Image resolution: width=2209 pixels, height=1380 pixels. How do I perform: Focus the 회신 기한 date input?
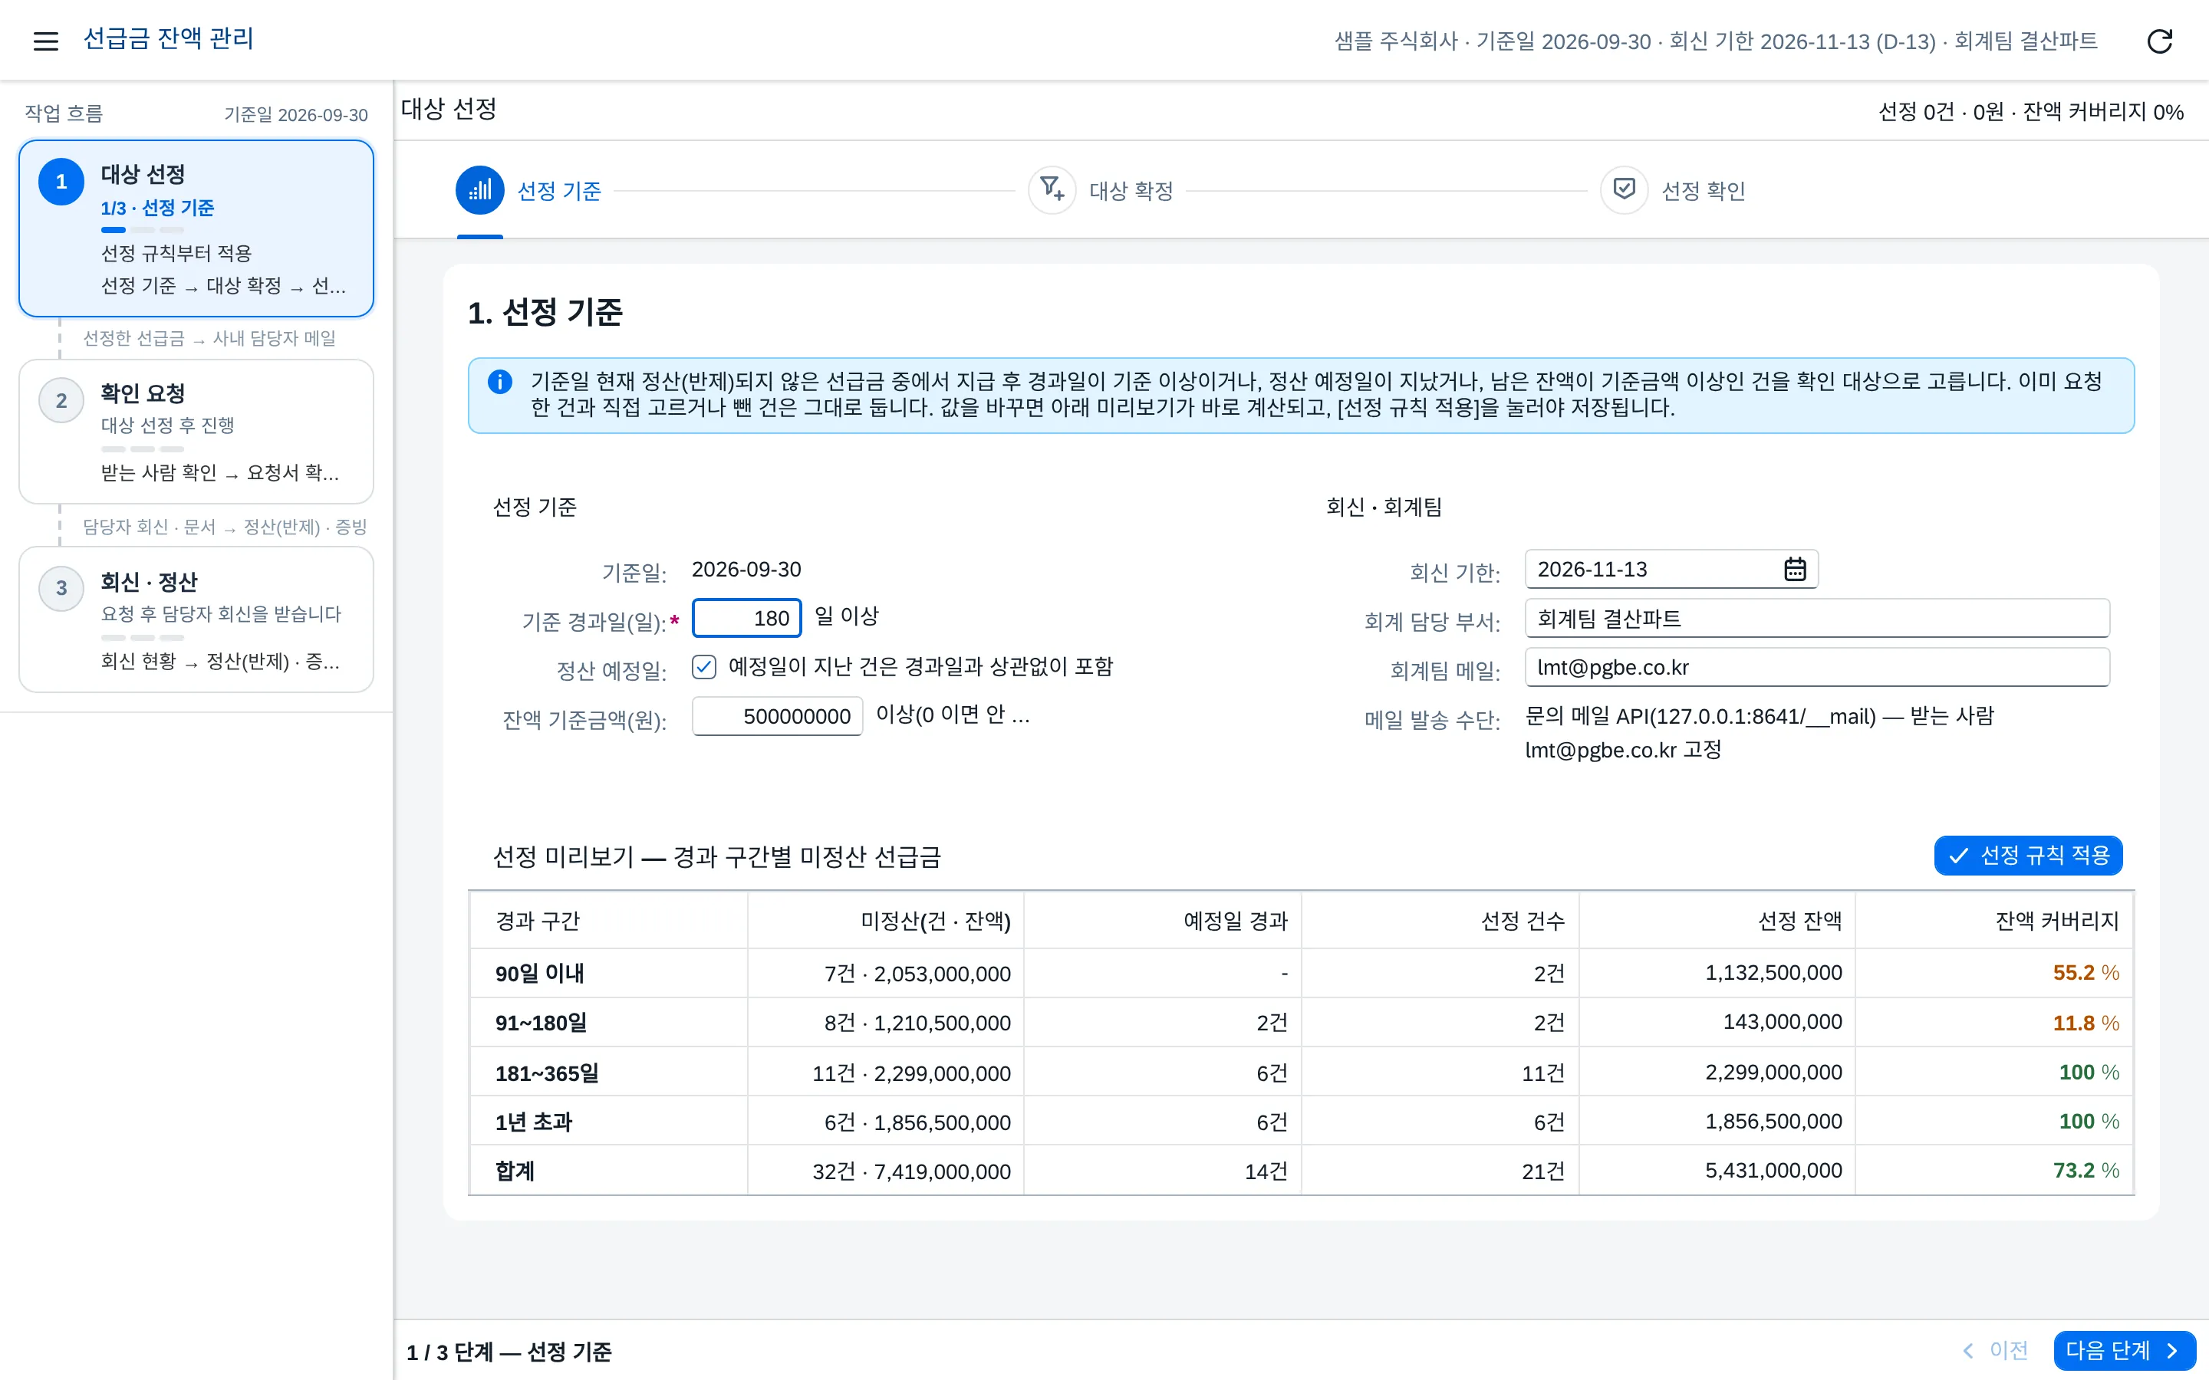coord(1671,569)
